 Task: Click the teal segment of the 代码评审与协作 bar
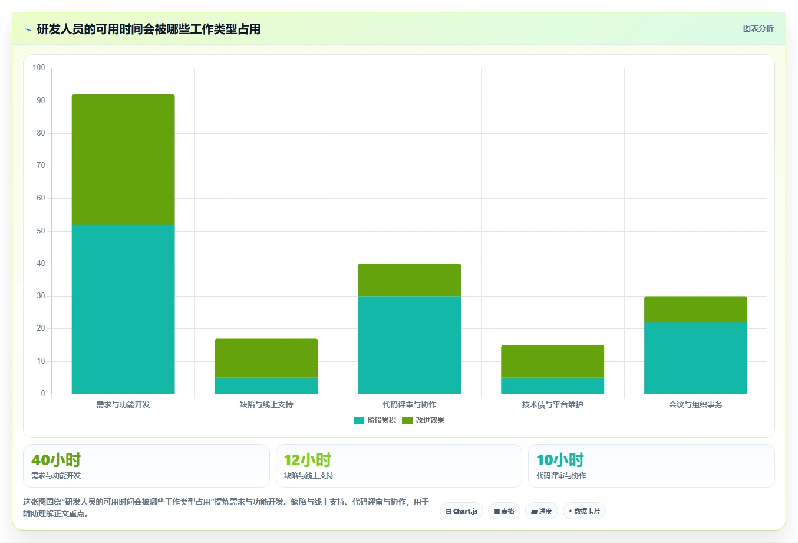[x=410, y=345]
